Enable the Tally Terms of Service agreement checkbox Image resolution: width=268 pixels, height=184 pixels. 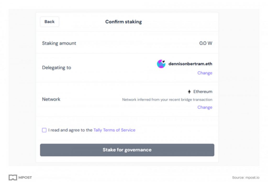[x=44, y=130]
